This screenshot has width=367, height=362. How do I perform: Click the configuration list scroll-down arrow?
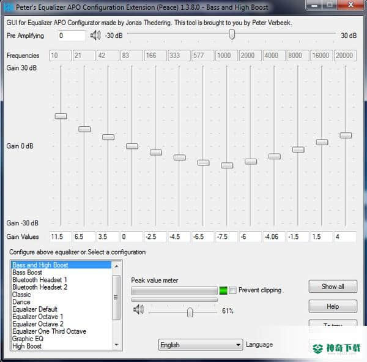(116, 345)
